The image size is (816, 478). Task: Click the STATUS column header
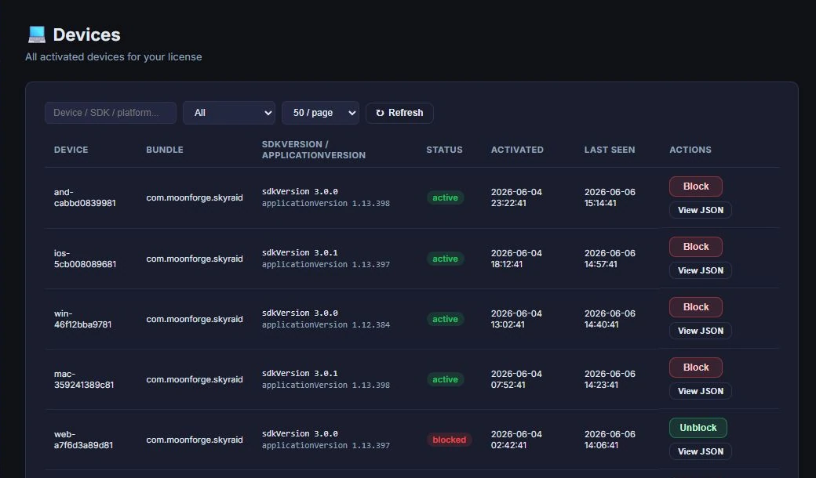coord(444,150)
